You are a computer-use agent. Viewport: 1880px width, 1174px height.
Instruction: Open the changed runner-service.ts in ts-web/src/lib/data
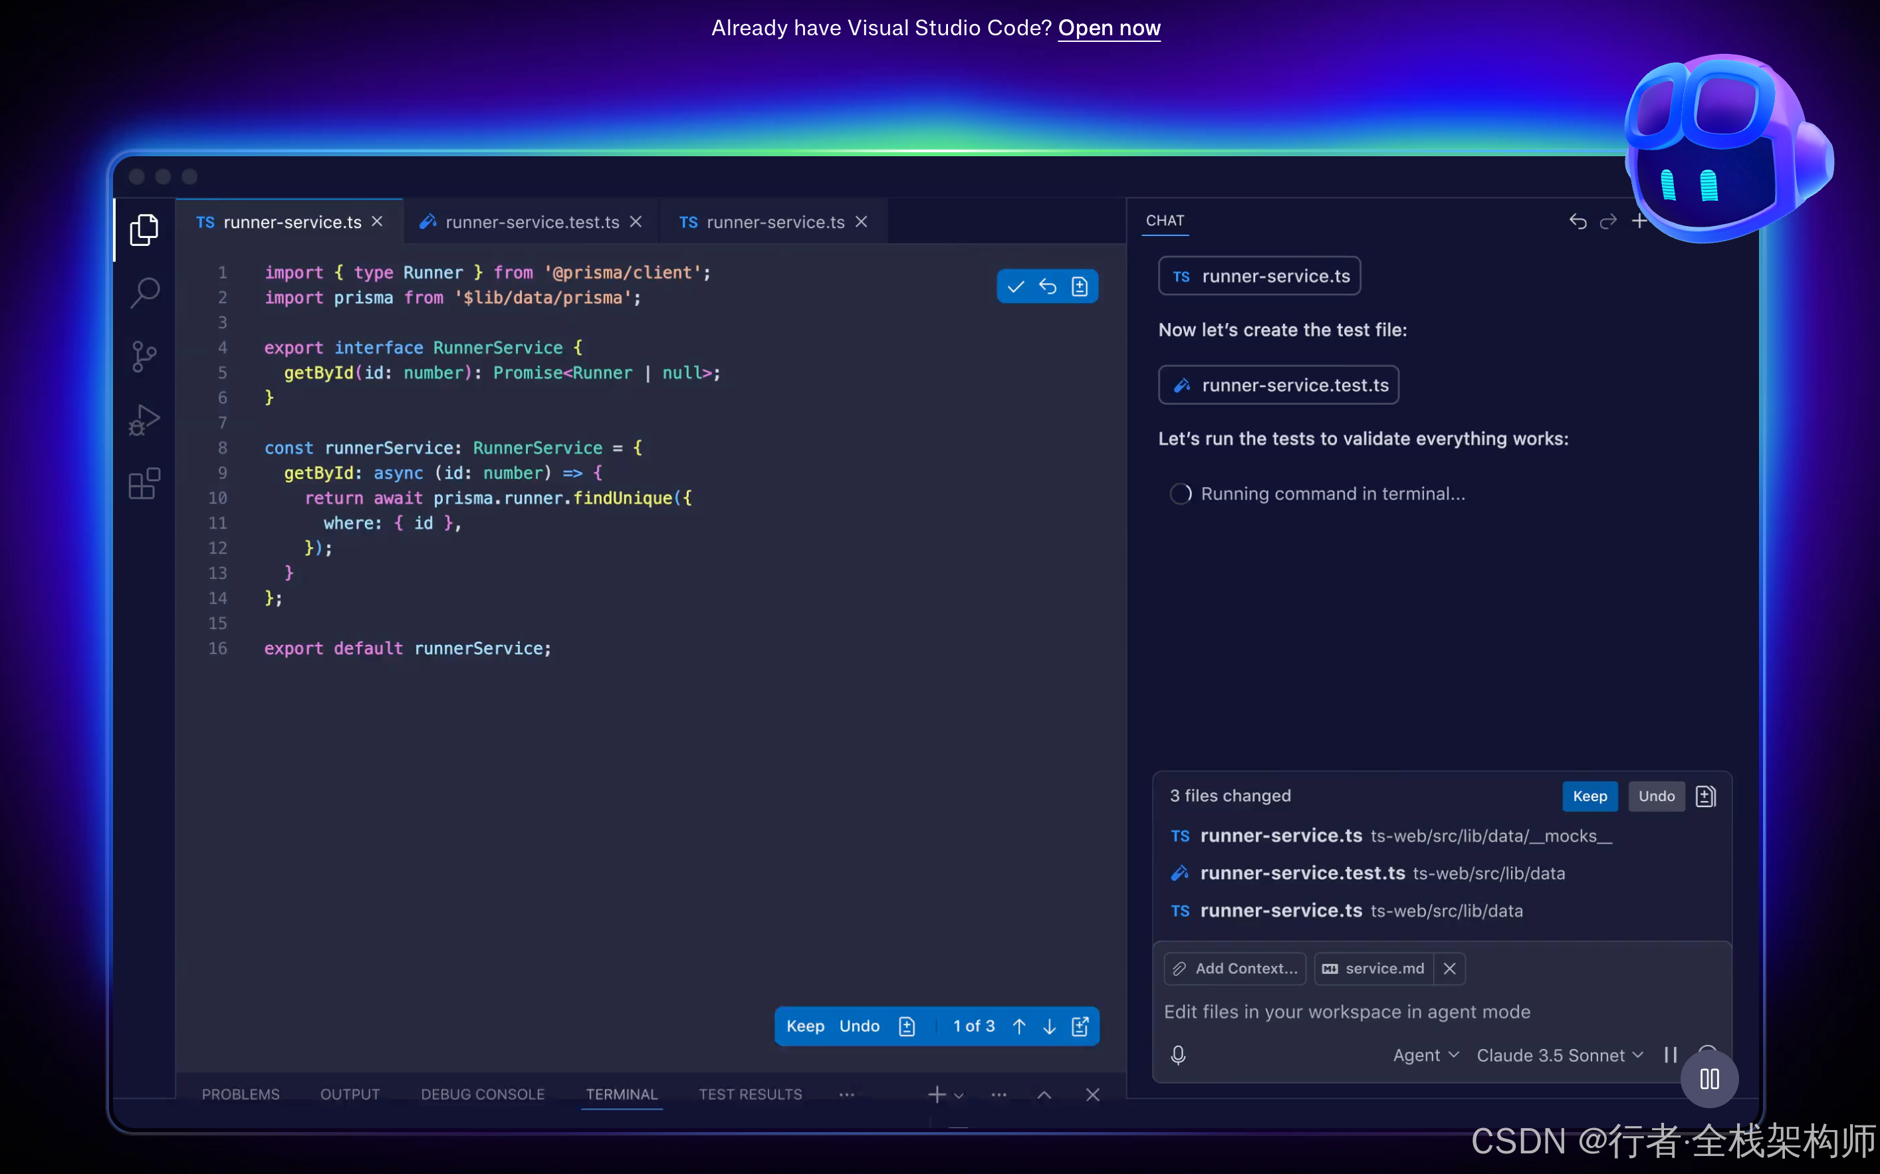[1347, 910]
